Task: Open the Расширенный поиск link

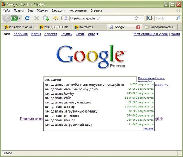Action: coord(151,78)
